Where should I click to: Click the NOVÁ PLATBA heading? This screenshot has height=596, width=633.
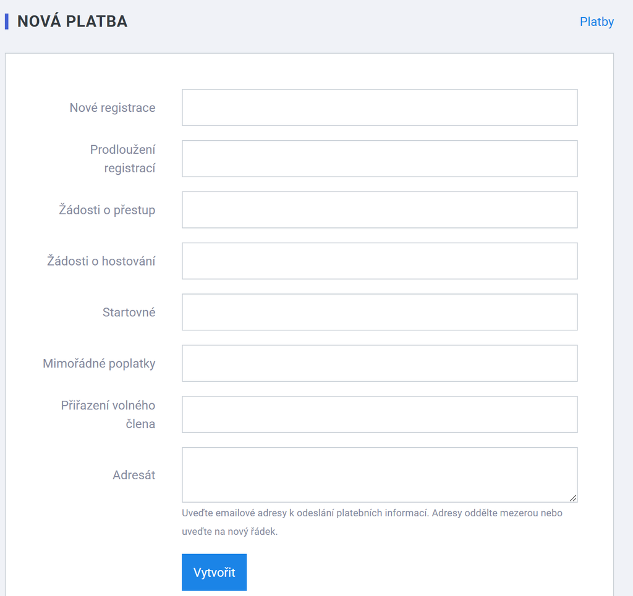(72, 22)
